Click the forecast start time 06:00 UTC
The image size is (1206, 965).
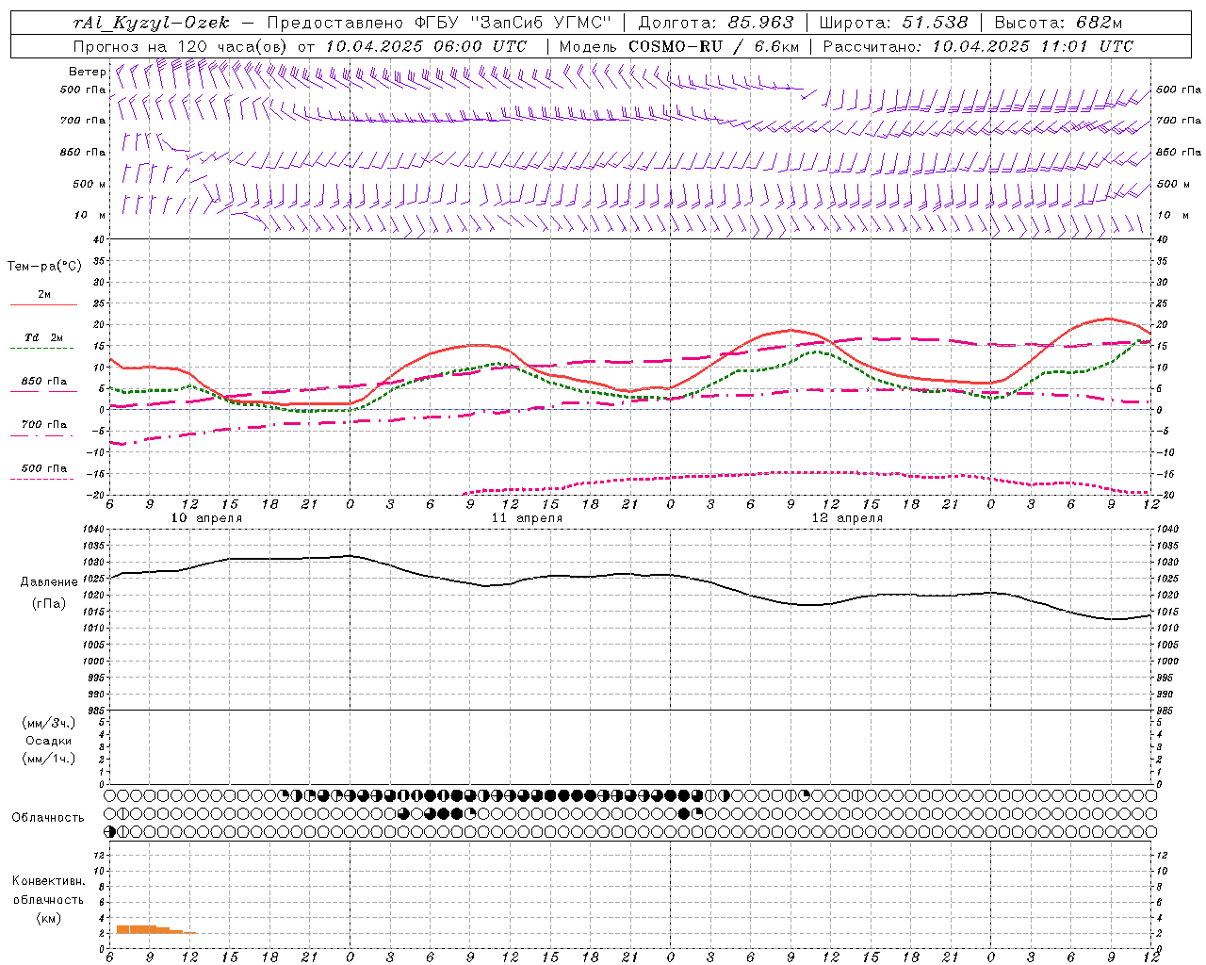(x=480, y=46)
